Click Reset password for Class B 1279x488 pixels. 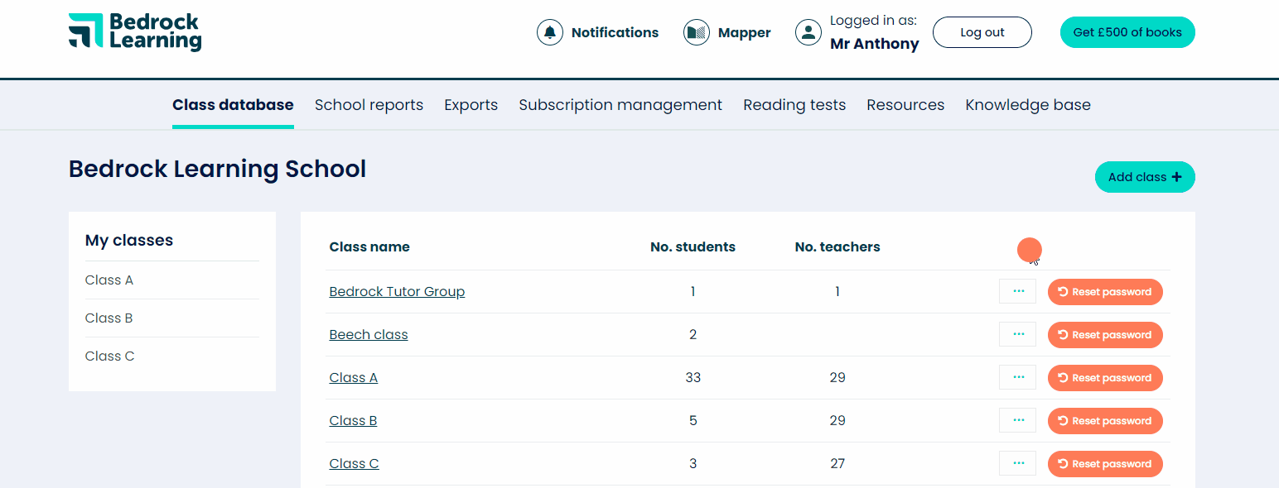click(x=1105, y=420)
